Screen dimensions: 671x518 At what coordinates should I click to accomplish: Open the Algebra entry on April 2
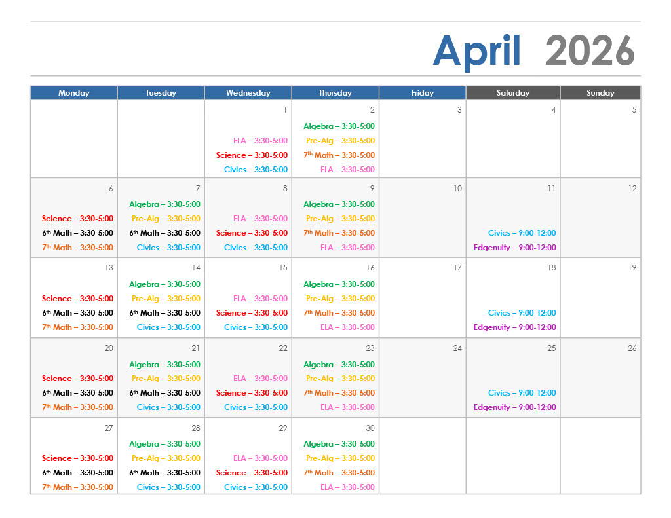339,126
